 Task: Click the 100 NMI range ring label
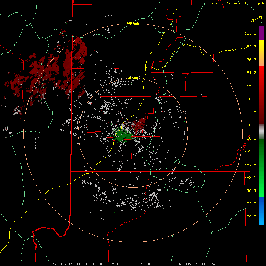point(133,23)
